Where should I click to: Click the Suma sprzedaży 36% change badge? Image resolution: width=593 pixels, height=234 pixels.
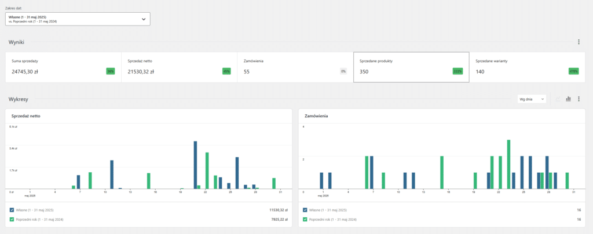coord(110,72)
